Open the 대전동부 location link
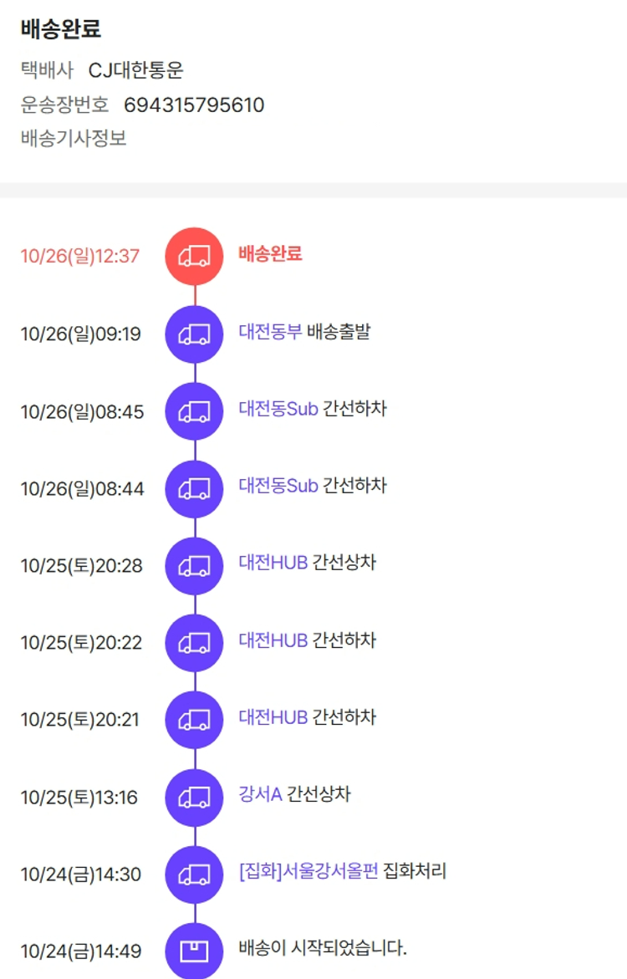 (270, 332)
